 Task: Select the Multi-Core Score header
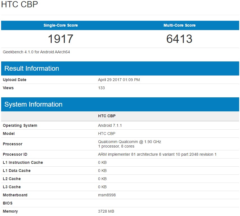coord(180,25)
